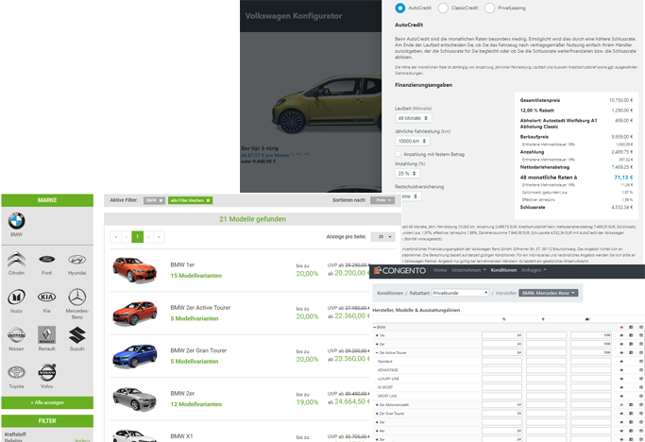Click the + Alle anzeigen button
Viewport: 645px width, 442px height.
tap(47, 402)
